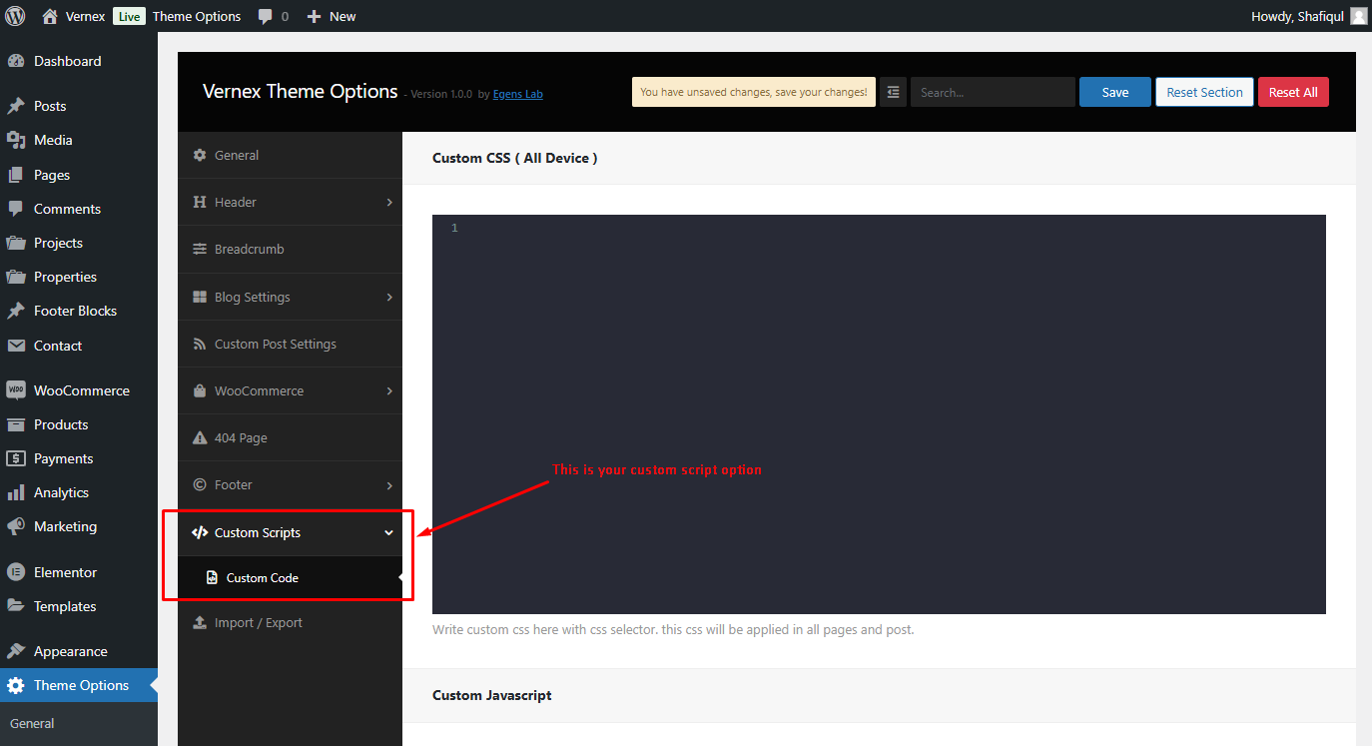Open the Dashboard menu item
This screenshot has width=1372, height=746.
[x=79, y=61]
